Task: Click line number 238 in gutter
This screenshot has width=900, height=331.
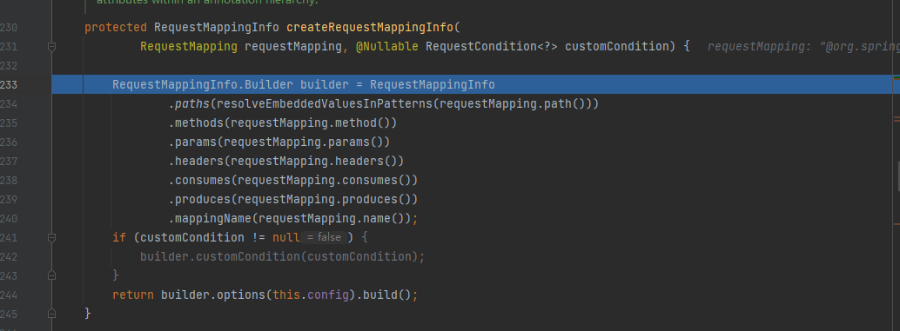Action: pyautogui.click(x=9, y=181)
